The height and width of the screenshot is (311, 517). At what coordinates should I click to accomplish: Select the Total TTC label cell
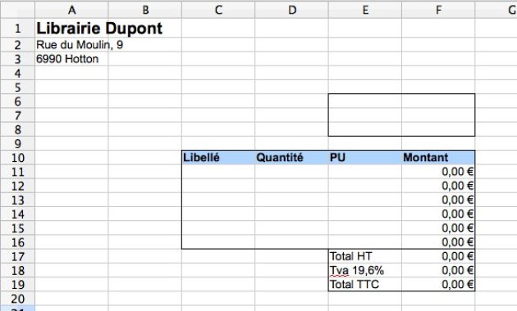[x=365, y=284]
